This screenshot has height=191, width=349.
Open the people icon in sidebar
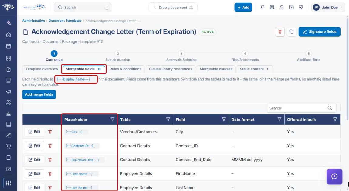tap(8, 102)
